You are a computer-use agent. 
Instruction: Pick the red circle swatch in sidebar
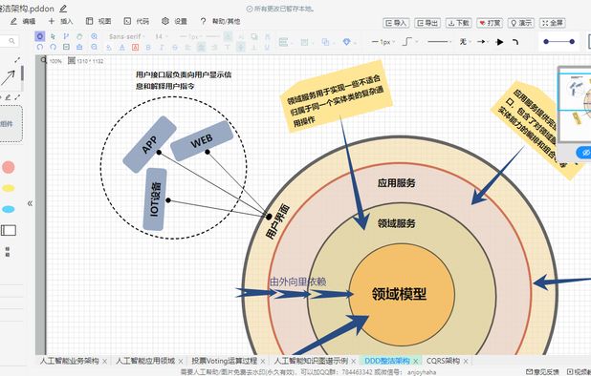click(x=9, y=167)
